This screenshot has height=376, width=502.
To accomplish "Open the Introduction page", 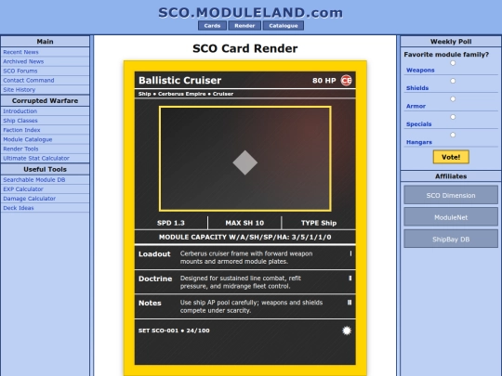I will click(x=20, y=111).
